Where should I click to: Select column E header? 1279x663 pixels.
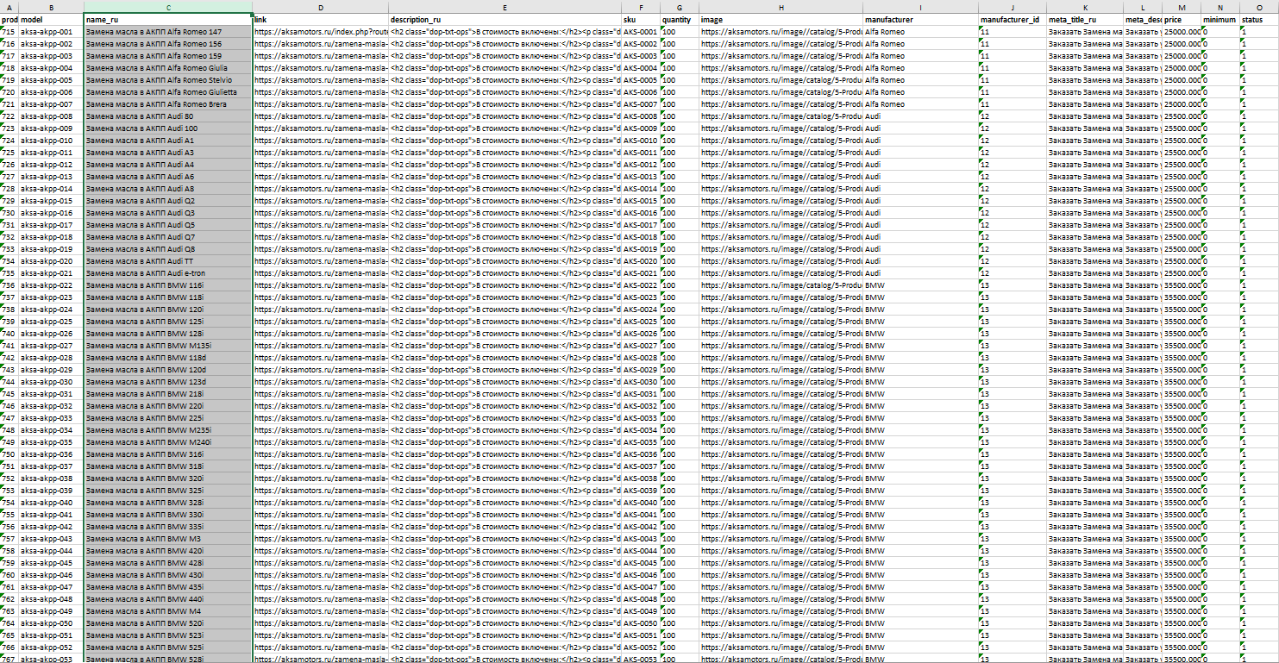(x=505, y=7)
